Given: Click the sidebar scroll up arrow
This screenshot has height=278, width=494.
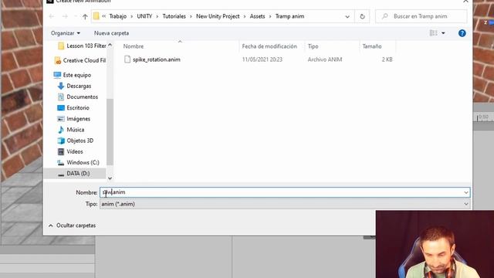Looking at the screenshot, I should 110,46.
